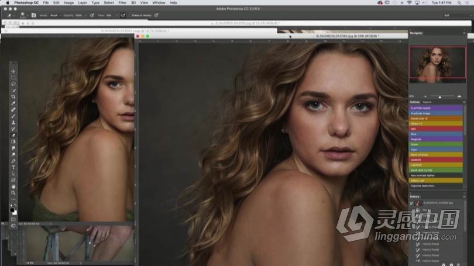Click the Navigator zoom slider handle

point(440,96)
